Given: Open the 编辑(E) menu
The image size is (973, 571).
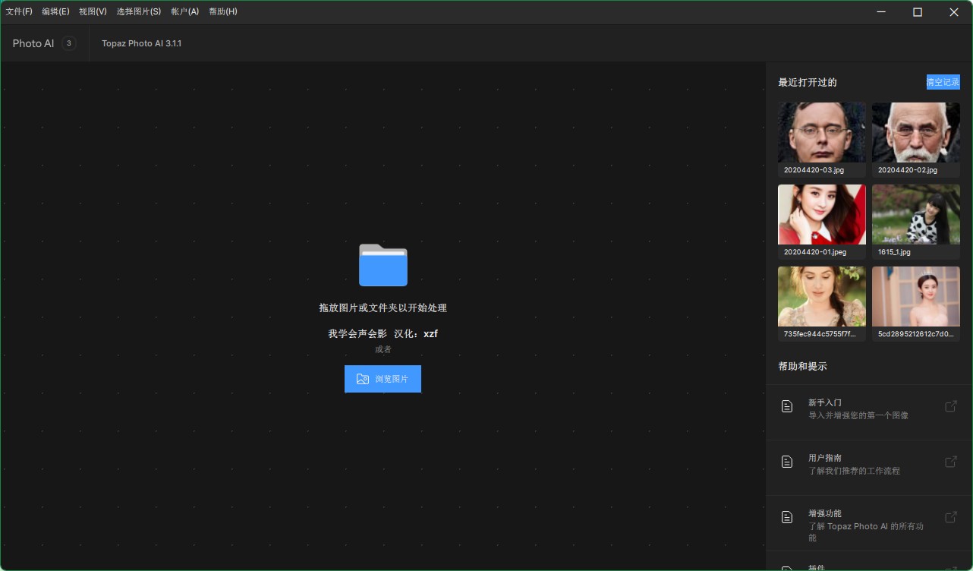Looking at the screenshot, I should tap(55, 11).
